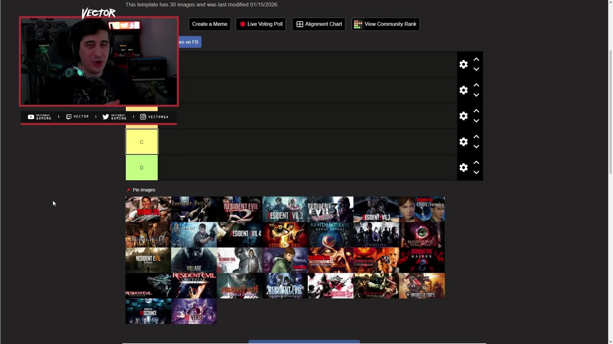Pick the Resistance image

click(x=148, y=312)
